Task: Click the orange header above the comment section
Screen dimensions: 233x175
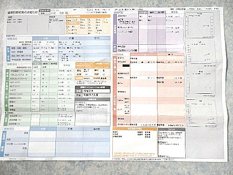Action: click(x=135, y=129)
